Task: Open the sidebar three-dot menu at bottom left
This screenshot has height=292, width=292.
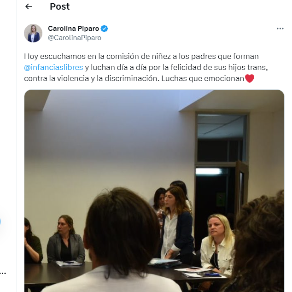Action: pos(3,274)
